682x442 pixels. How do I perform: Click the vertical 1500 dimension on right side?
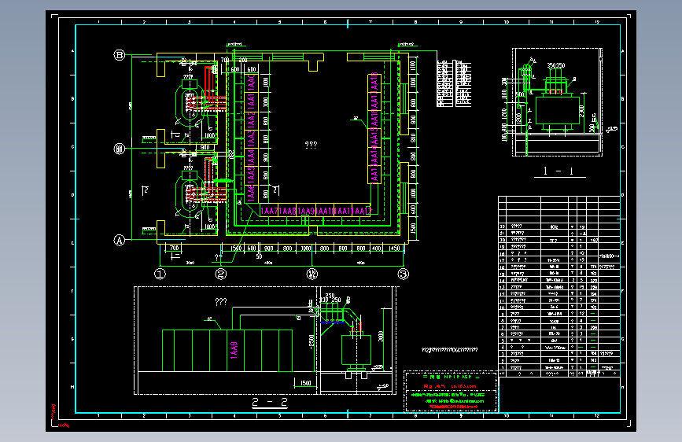point(413,227)
